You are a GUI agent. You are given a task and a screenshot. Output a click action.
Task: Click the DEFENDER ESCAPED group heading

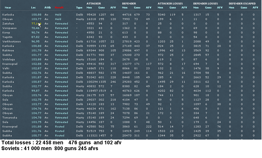coord(242,3)
